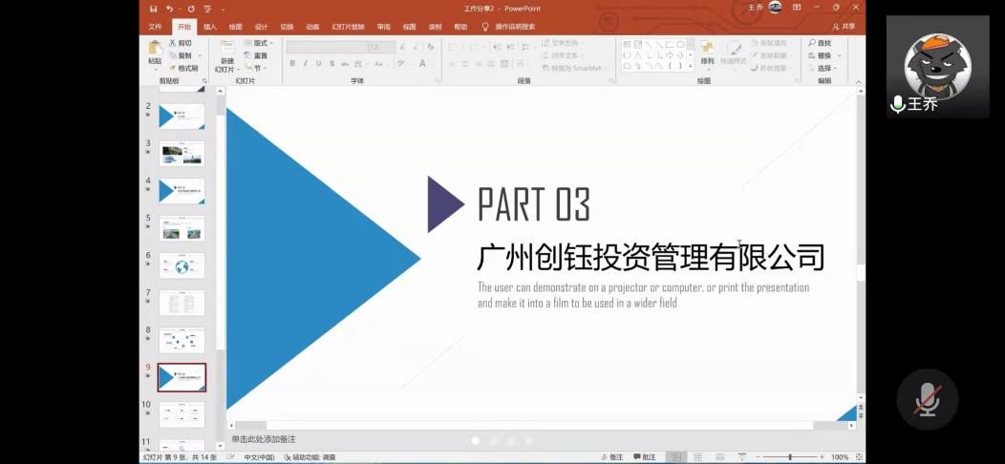Viewport: 1005px width, 464px height.
Task: Find text using 查找
Action: (x=820, y=43)
